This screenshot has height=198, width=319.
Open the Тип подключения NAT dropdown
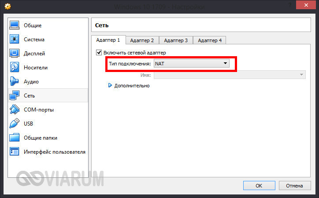191,63
